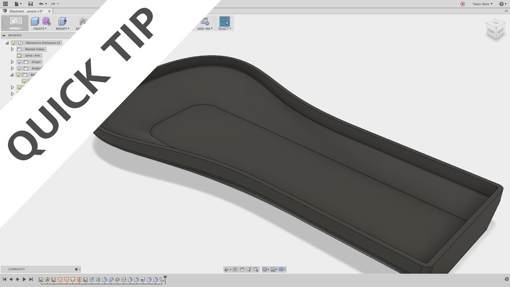This screenshot has height=287, width=510.
Task: Play the design timeline
Action: tap(24, 279)
